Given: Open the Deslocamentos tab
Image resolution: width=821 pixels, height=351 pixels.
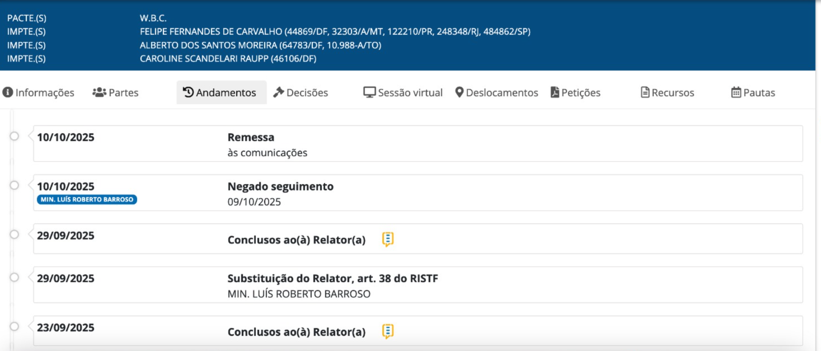Looking at the screenshot, I should click(496, 93).
